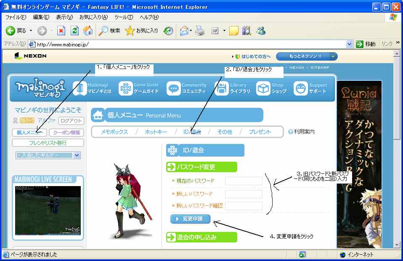Open Library ライブラリ floppy disk icon
Image resolution: width=403 pixels, height=261 pixels.
point(221,88)
